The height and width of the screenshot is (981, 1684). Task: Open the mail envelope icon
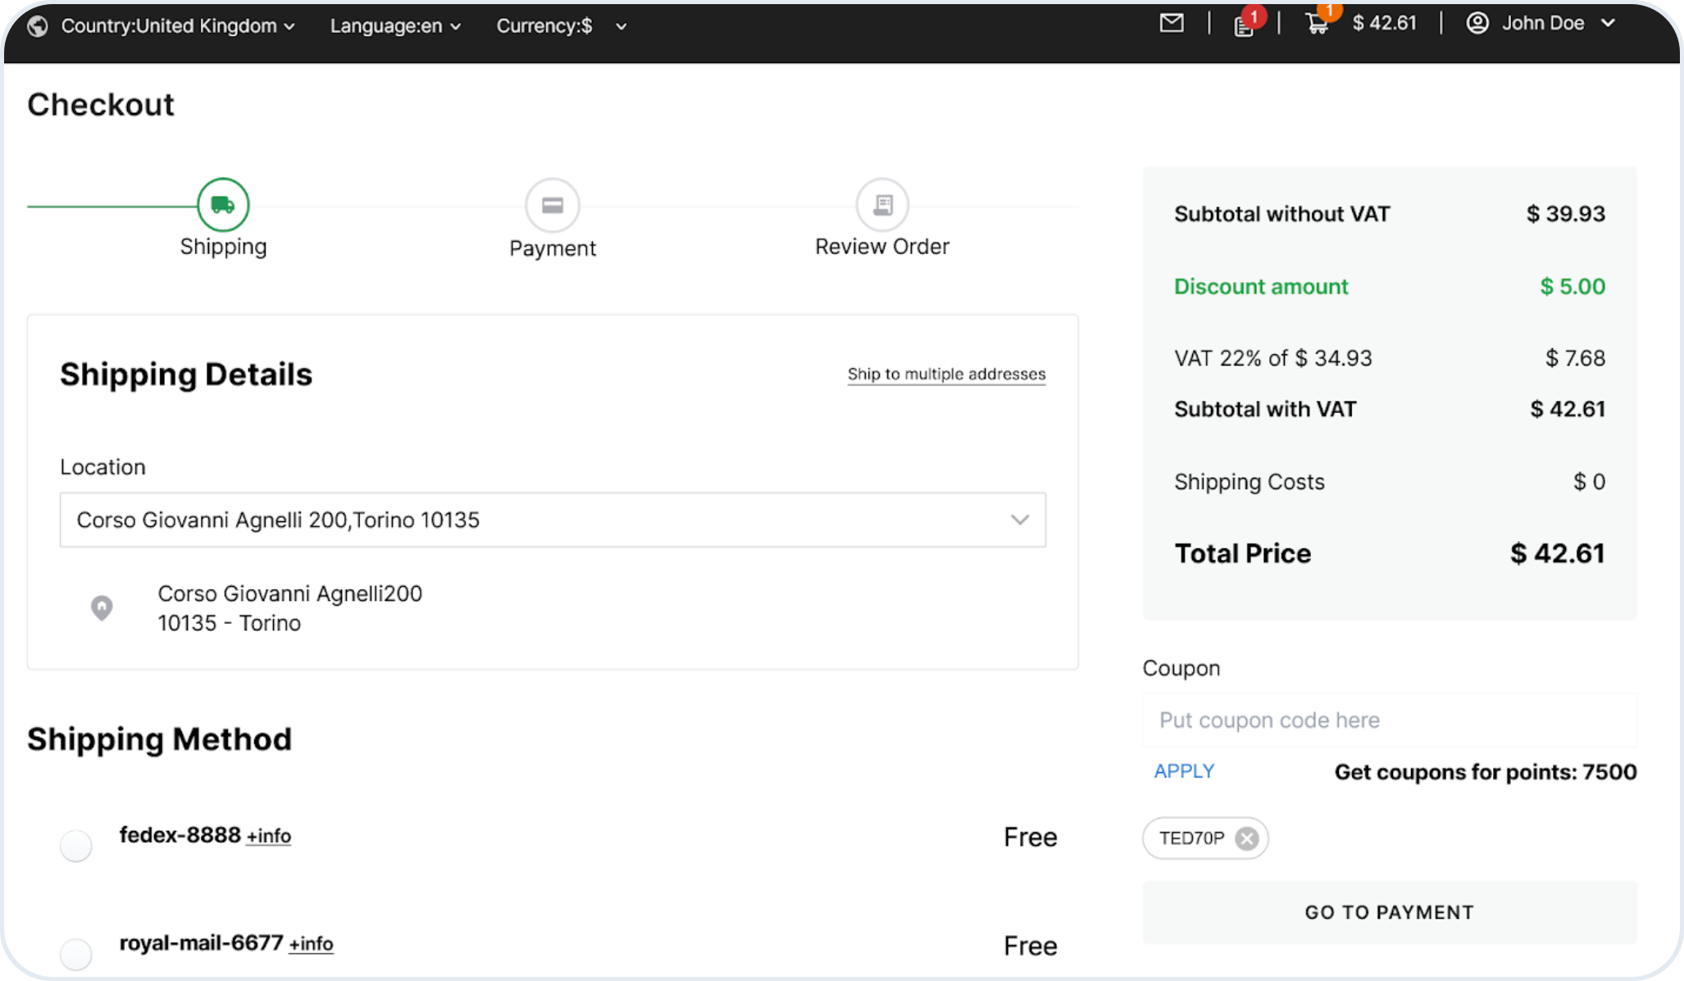(x=1172, y=24)
